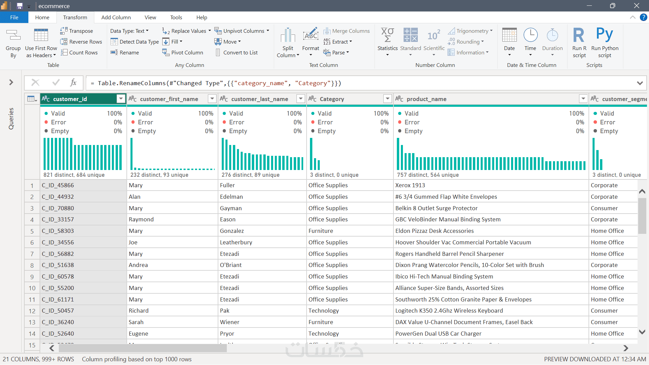This screenshot has height=365, width=649.
Task: Click the Group By icon
Action: 13,35
